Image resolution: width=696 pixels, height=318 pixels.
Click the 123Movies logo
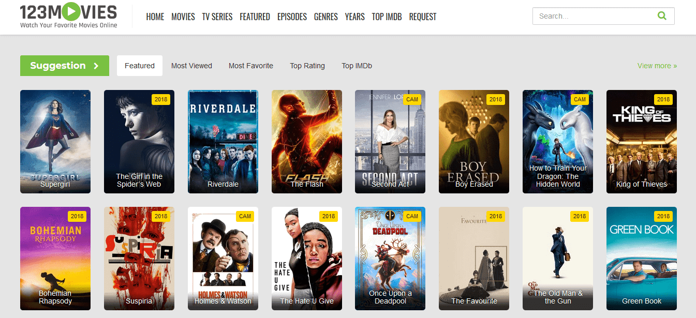pyautogui.click(x=68, y=16)
